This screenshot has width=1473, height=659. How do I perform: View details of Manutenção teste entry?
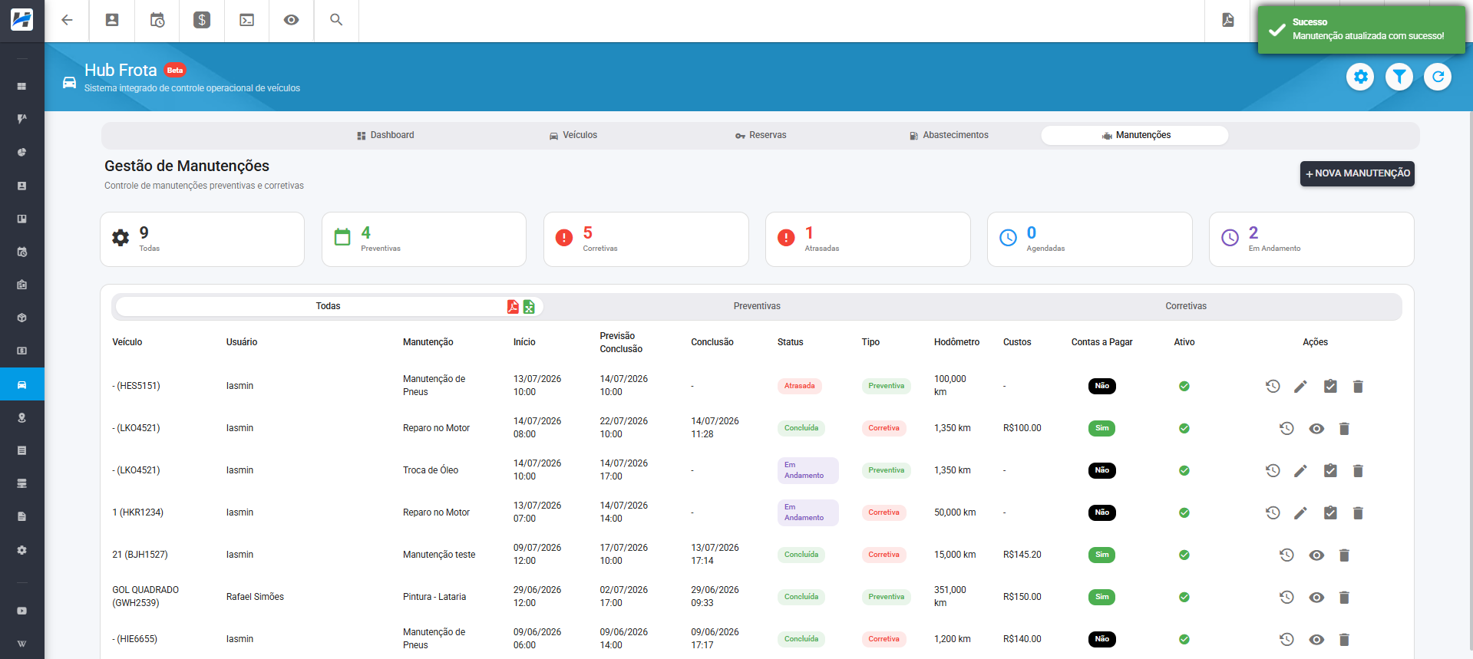coord(1316,555)
